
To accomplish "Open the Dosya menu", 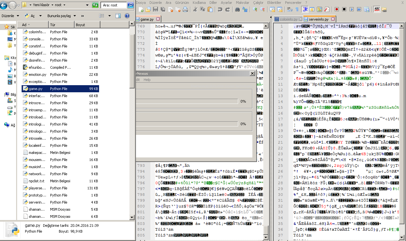I will click(141, 2).
